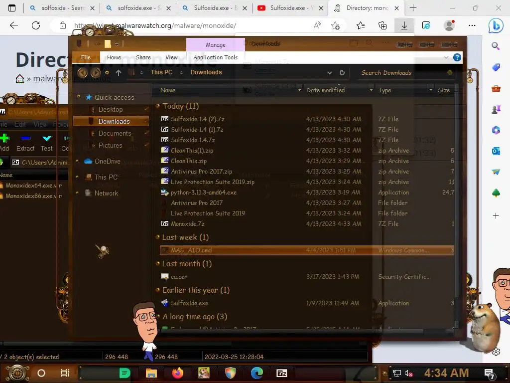
Task: Click the Windows Start gear button
Action: point(17,373)
